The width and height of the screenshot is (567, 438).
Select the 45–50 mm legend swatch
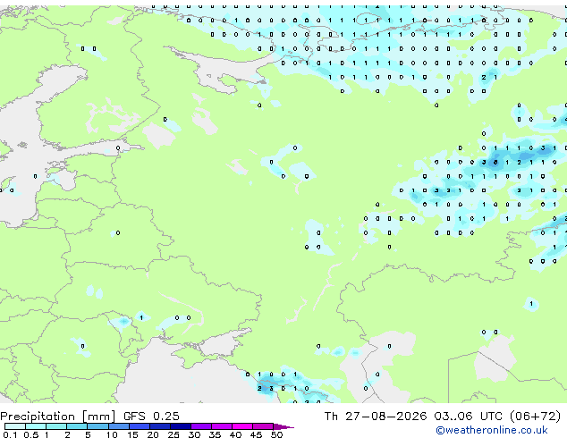pos(263,426)
